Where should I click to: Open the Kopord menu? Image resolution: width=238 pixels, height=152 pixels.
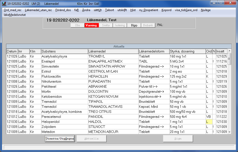click(166, 10)
